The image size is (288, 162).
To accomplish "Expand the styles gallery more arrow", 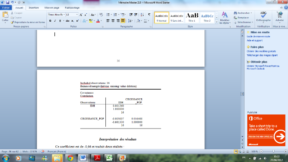I will 216,22.
